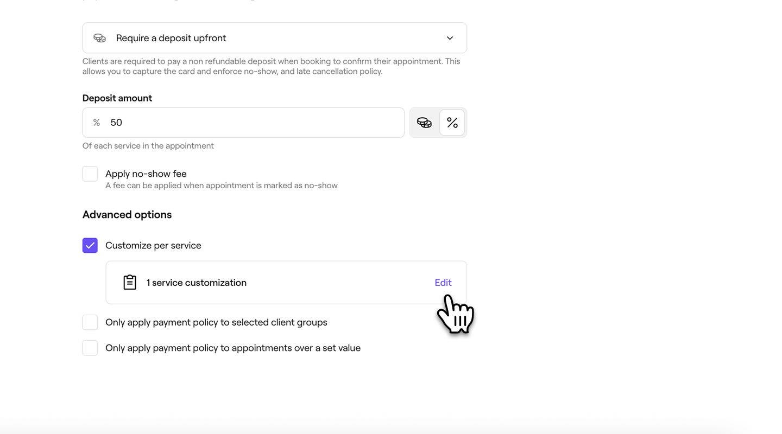Open dropdown via 'Require a deposit upfront' text
Image resolution: width=782 pixels, height=434 pixels.
point(171,38)
